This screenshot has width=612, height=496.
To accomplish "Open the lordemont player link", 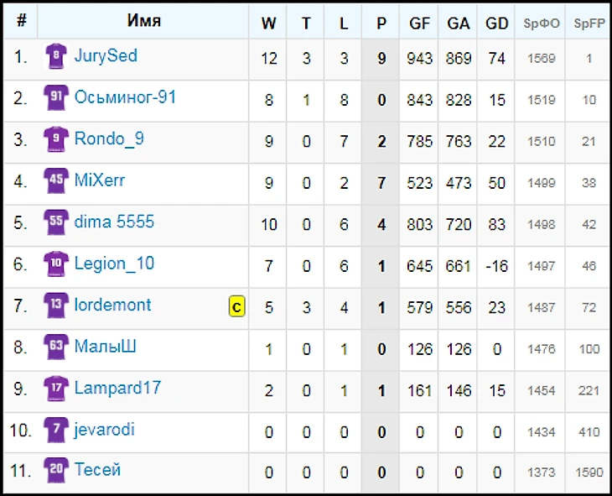I will (112, 305).
